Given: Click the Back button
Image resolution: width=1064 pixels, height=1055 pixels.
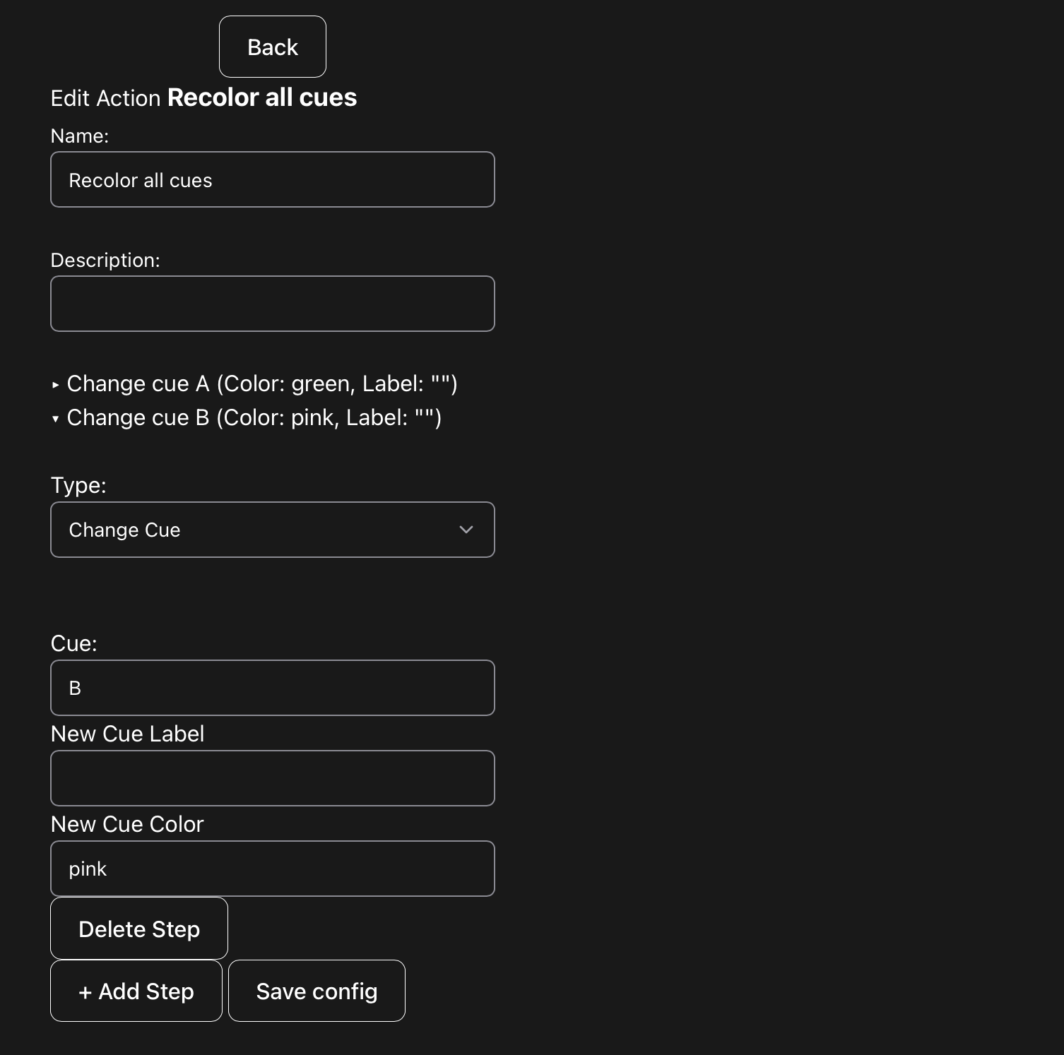Looking at the screenshot, I should [x=273, y=47].
